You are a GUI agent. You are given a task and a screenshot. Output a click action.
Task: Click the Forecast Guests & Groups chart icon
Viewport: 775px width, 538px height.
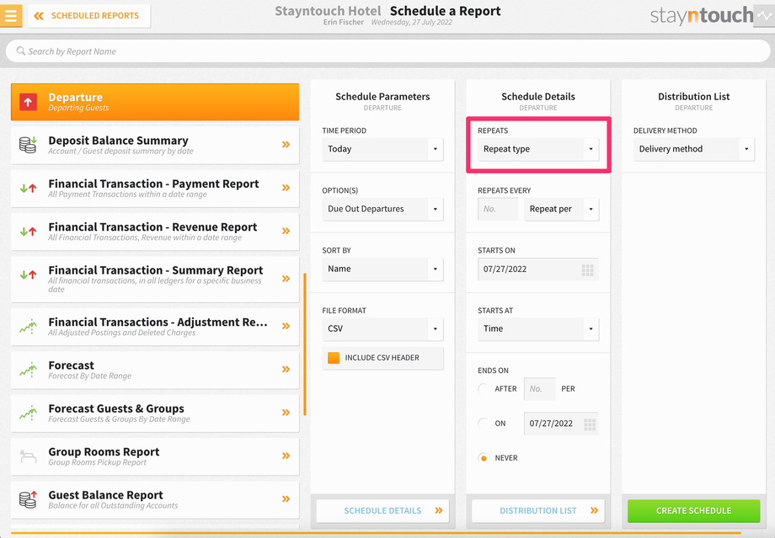(28, 413)
